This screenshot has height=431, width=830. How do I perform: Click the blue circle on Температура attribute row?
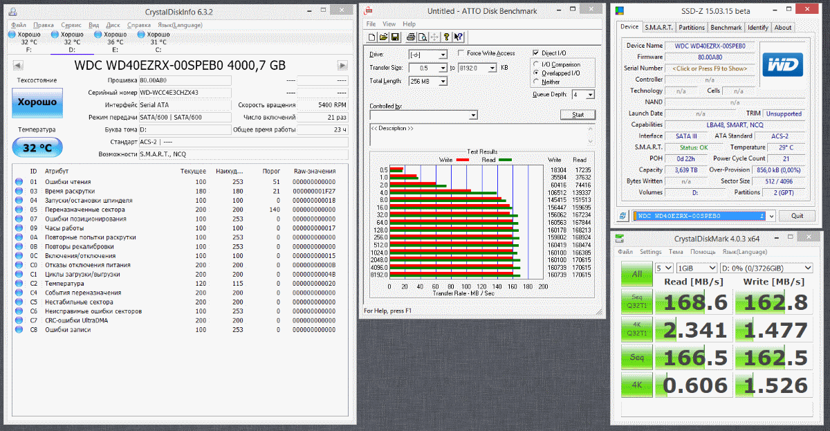(x=19, y=284)
